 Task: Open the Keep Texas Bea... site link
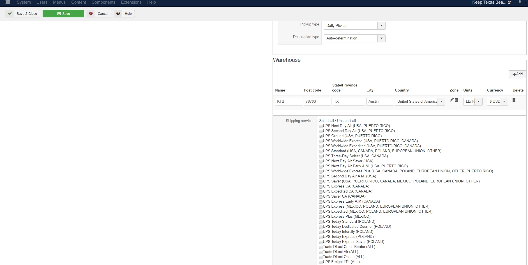pos(491,2)
